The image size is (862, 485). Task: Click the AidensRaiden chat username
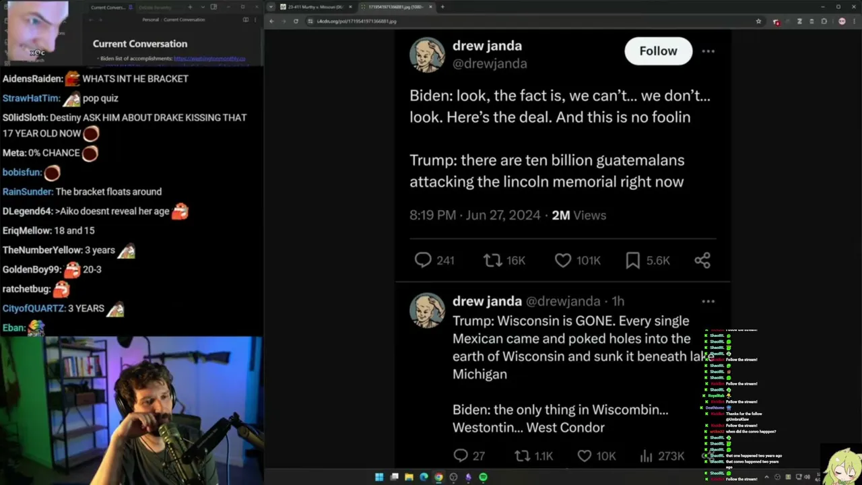pos(33,79)
